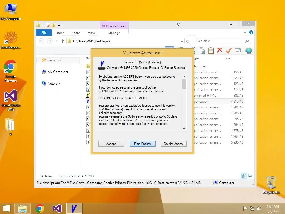Click the Paste clipboard icon in toolbar
The image size is (285, 214).
click(211, 50)
